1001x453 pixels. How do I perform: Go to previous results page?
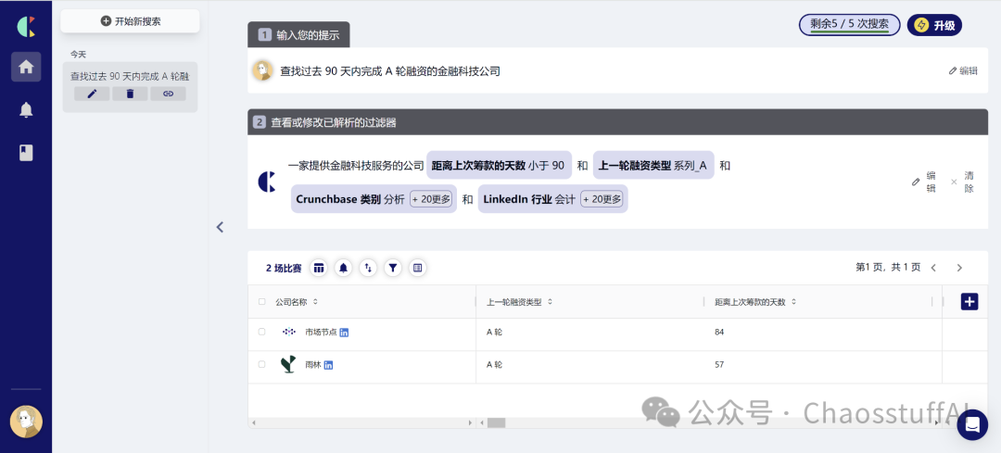(x=933, y=268)
